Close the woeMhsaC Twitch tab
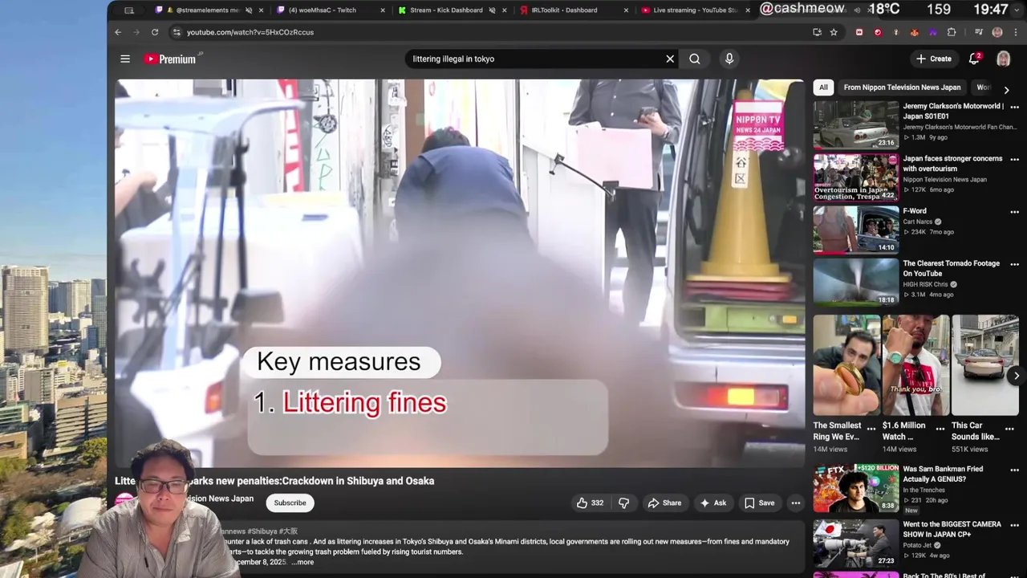The image size is (1027, 578). tap(382, 10)
